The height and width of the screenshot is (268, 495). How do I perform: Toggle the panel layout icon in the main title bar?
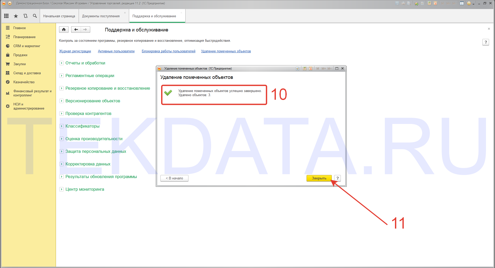click(x=462, y=3)
